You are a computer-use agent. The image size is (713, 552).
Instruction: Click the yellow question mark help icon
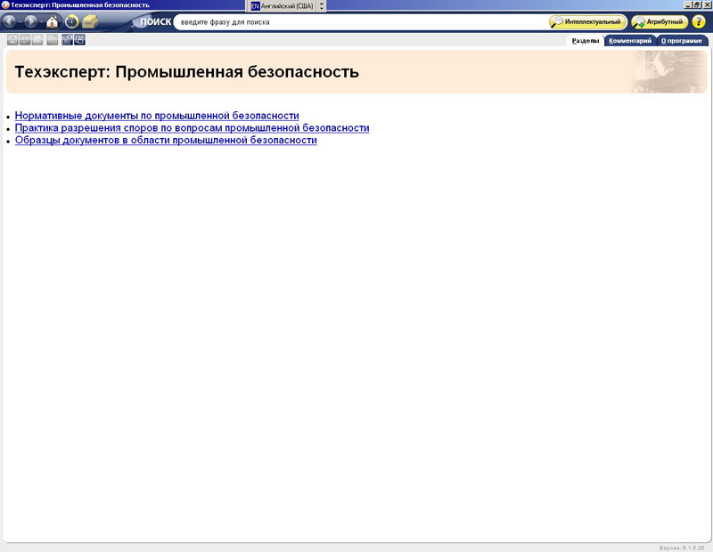click(699, 21)
